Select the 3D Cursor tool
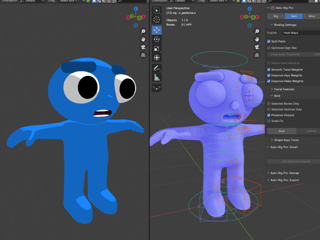This screenshot has width=320, height=240. [x=157, y=20]
